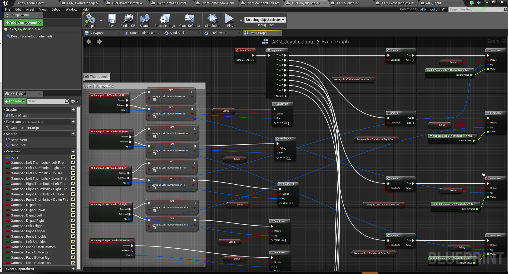Collapse the Variables section

(x=4, y=151)
